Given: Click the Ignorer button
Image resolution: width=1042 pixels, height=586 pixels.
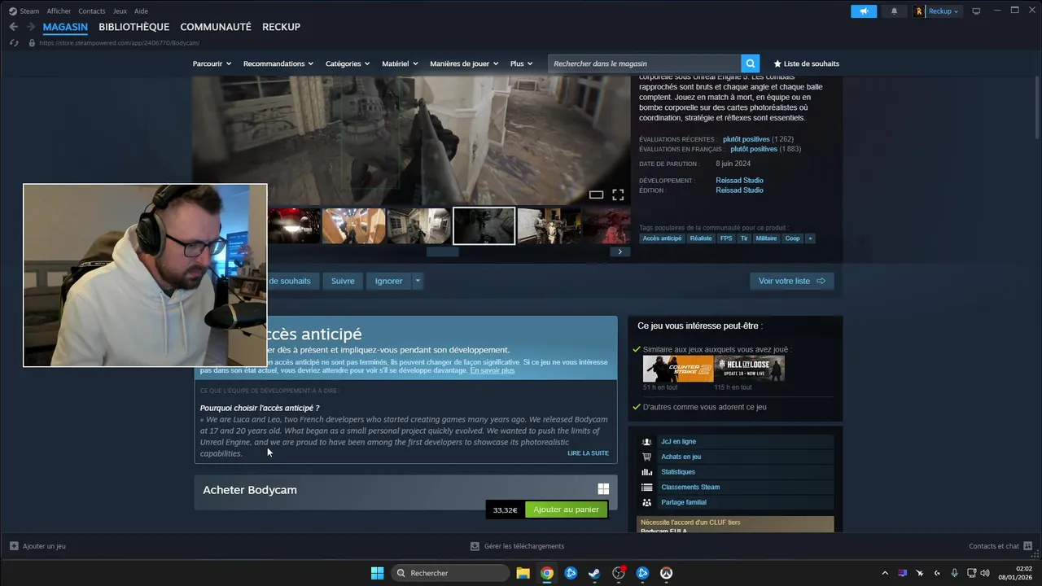Looking at the screenshot, I should coord(388,281).
